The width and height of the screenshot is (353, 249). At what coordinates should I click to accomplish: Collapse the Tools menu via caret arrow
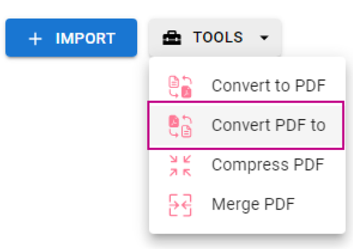[x=264, y=38]
